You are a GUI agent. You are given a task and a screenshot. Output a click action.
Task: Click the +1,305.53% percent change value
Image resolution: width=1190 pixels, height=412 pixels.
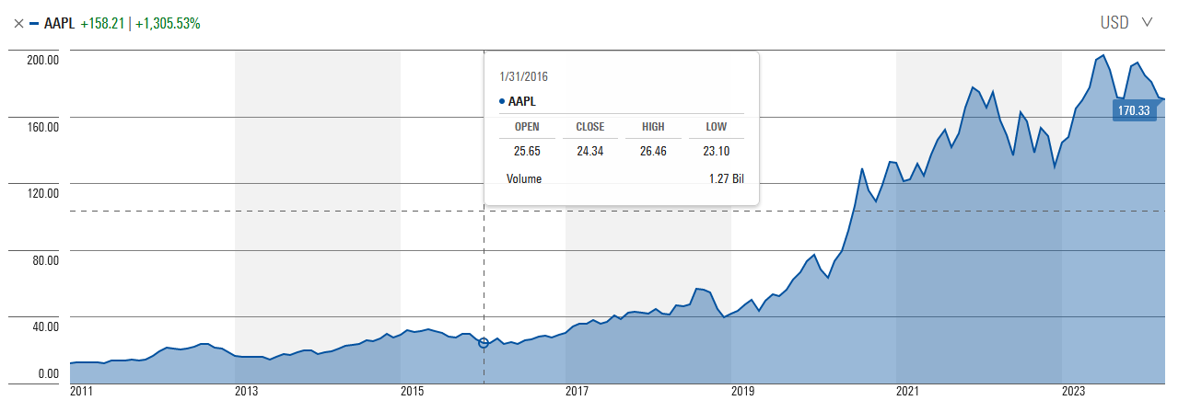(168, 23)
